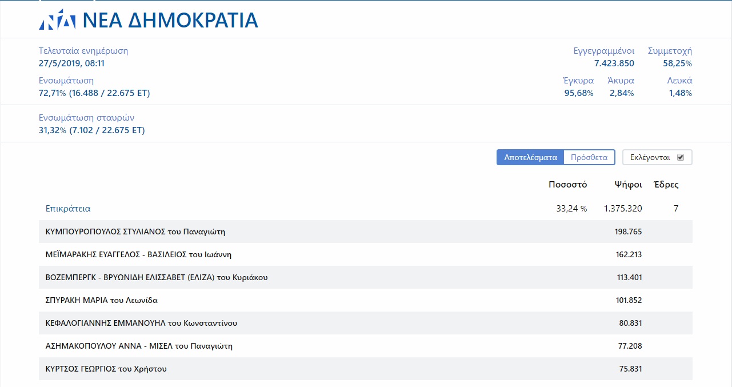This screenshot has width=732, height=387.
Task: Open the Επικράτεια link
Action: (68, 209)
